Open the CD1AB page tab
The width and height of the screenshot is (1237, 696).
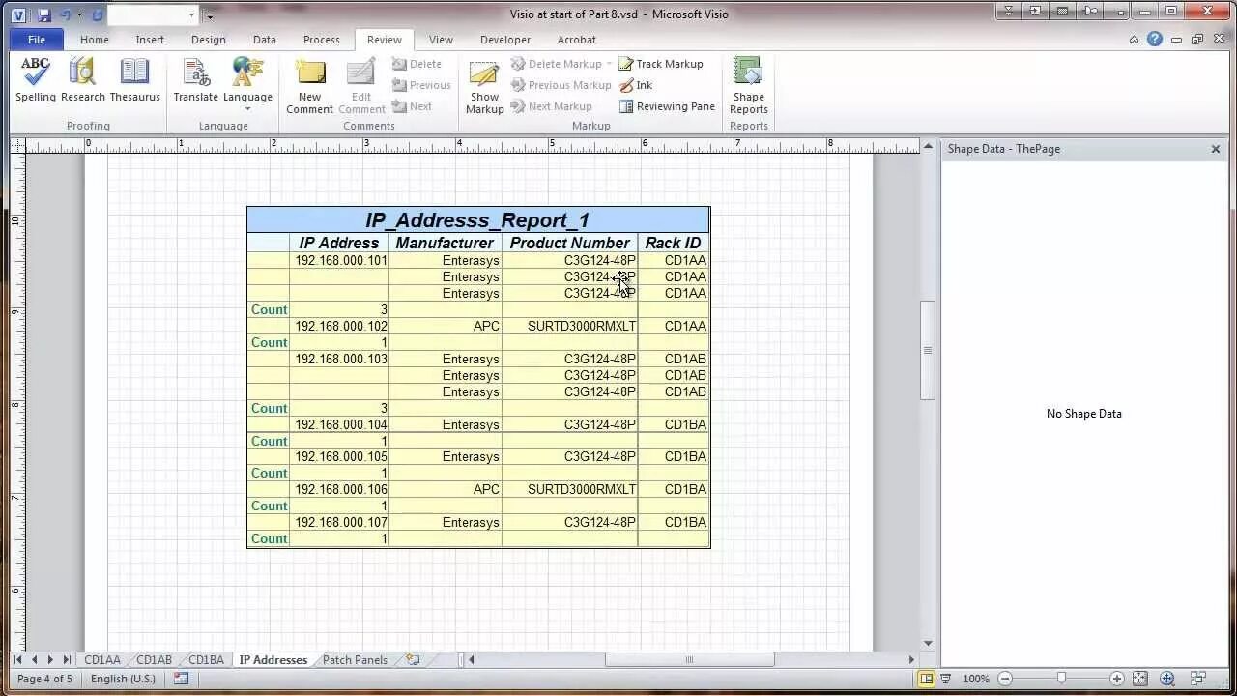pyautogui.click(x=154, y=660)
